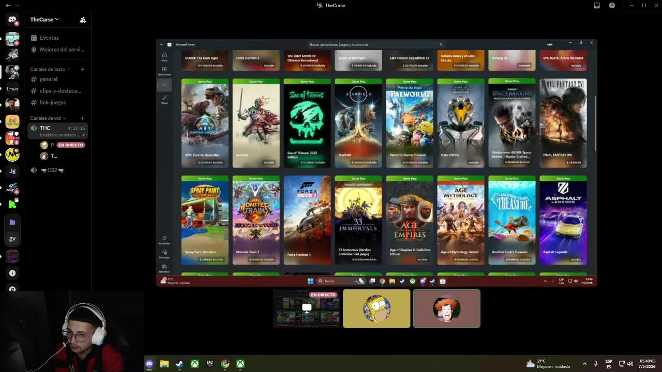Open the server folder icon in sidebar
This screenshot has width=662, height=372.
12,222
